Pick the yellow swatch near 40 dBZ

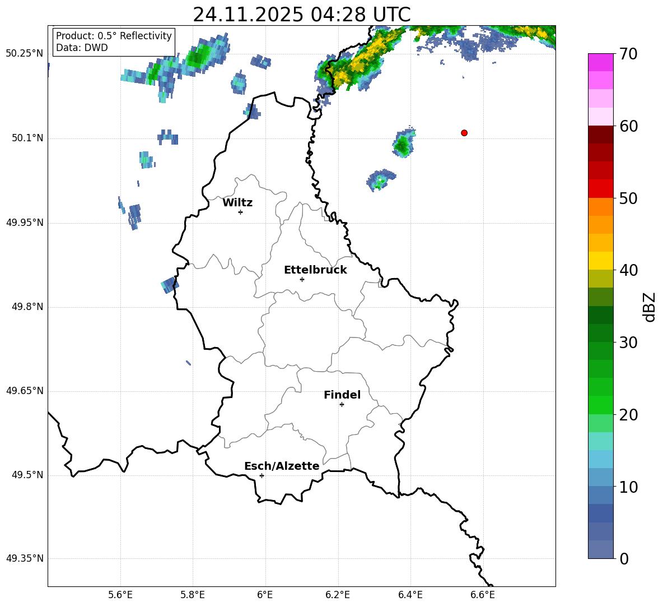(x=600, y=261)
